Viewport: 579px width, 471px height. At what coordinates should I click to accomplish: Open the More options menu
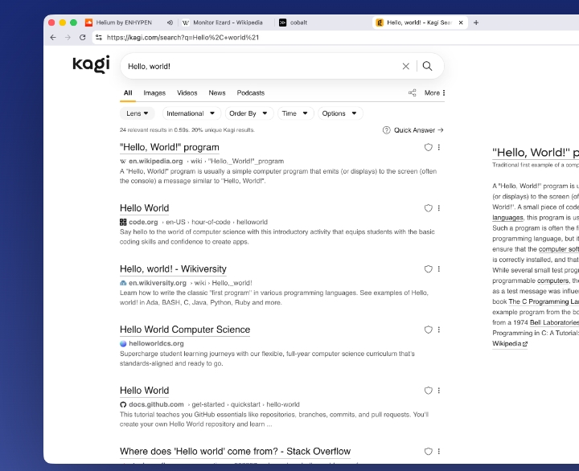[434, 93]
